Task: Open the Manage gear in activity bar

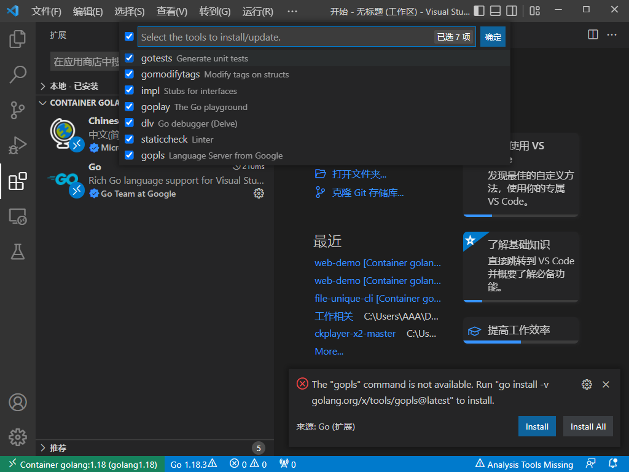Action: [x=18, y=437]
